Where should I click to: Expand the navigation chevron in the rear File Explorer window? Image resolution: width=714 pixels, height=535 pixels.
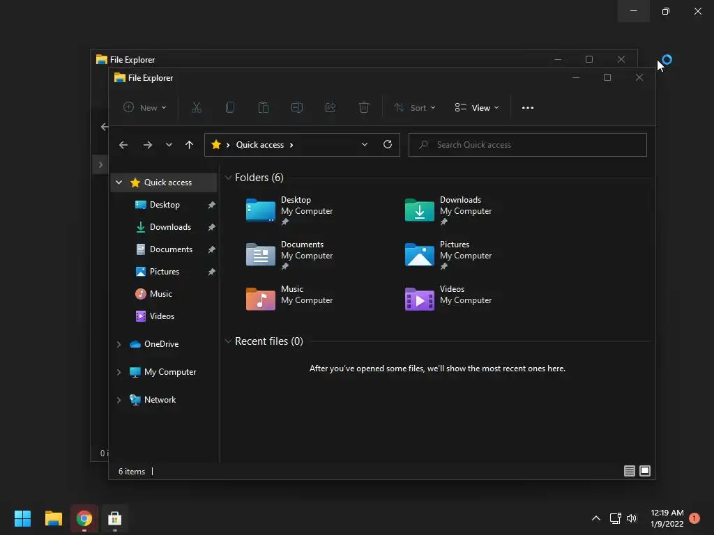tap(100, 164)
